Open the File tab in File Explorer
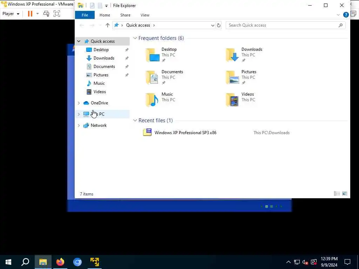 point(85,15)
